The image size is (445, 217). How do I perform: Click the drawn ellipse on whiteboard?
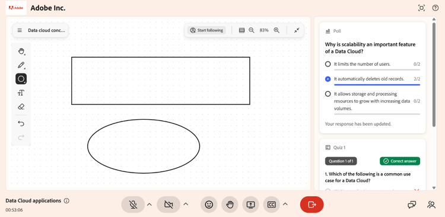(144, 146)
